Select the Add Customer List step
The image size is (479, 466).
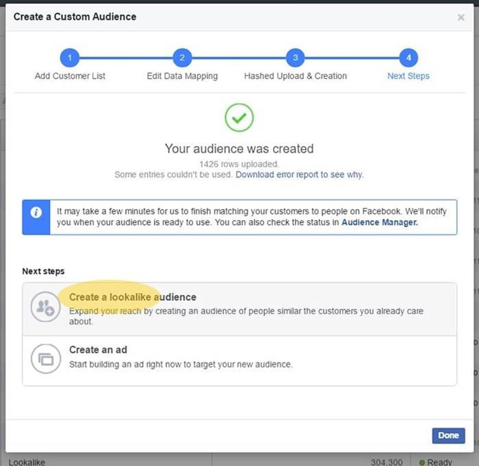pyautogui.click(x=70, y=76)
